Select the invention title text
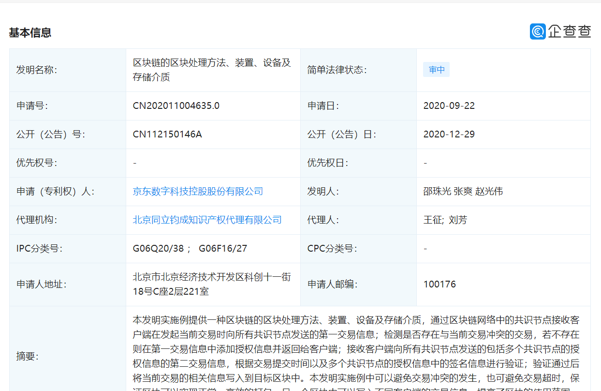Viewport: 601px width, 391px height. [212, 70]
